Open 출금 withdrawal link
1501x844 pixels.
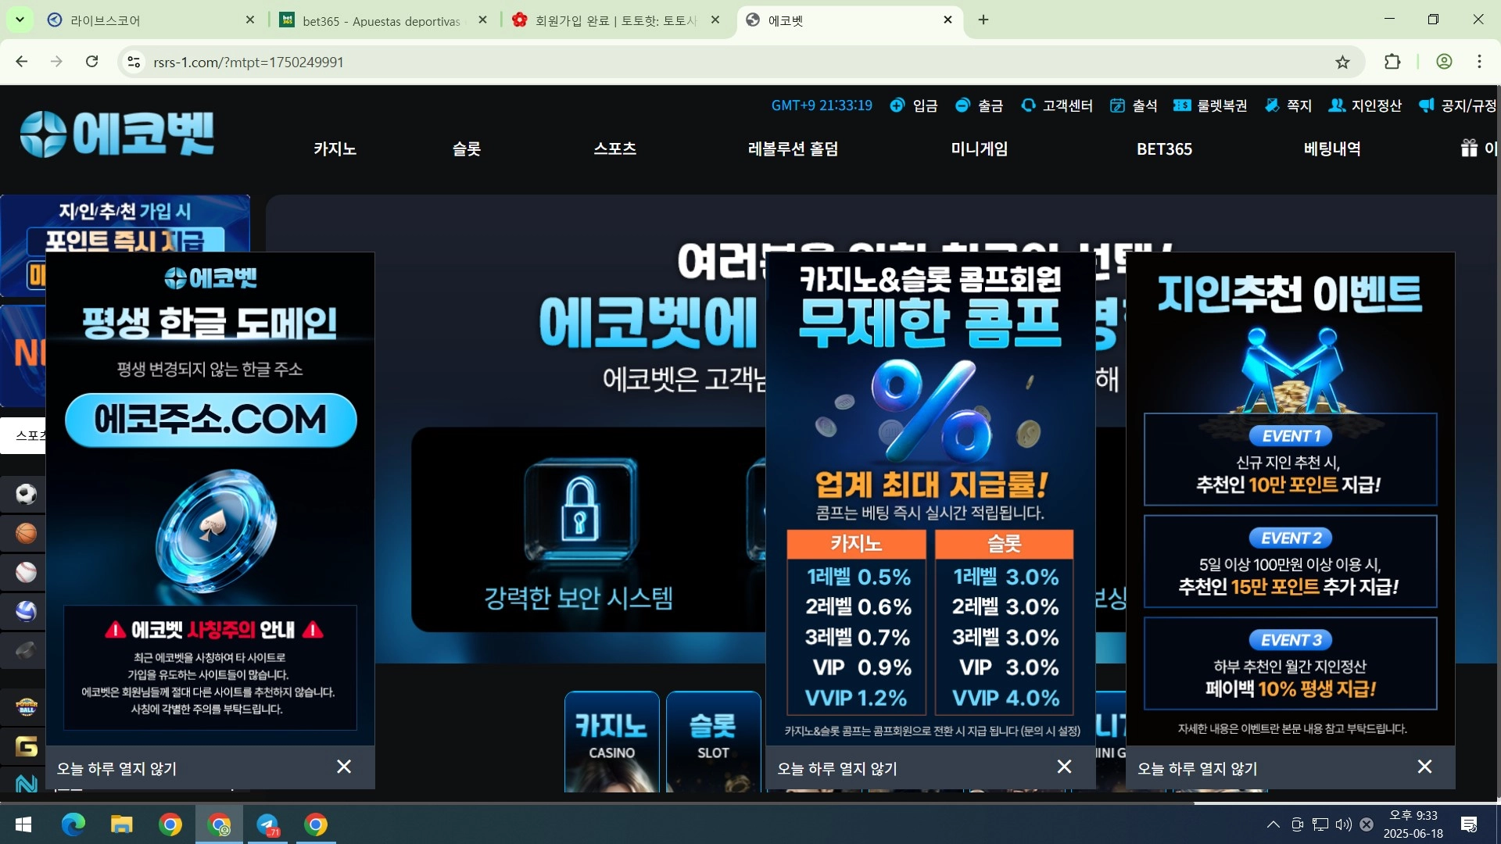coord(980,105)
